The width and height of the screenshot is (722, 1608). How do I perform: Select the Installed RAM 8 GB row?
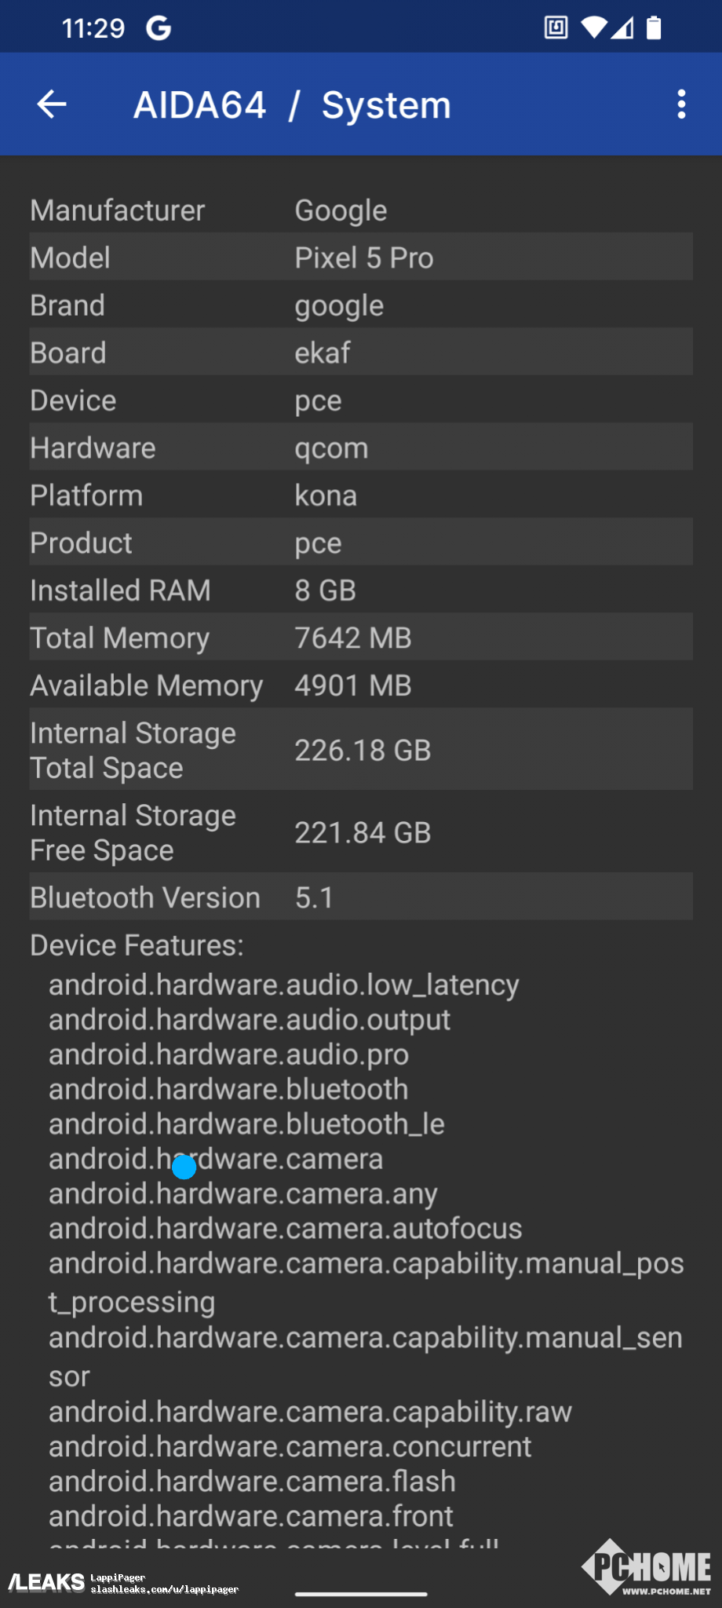click(x=361, y=590)
